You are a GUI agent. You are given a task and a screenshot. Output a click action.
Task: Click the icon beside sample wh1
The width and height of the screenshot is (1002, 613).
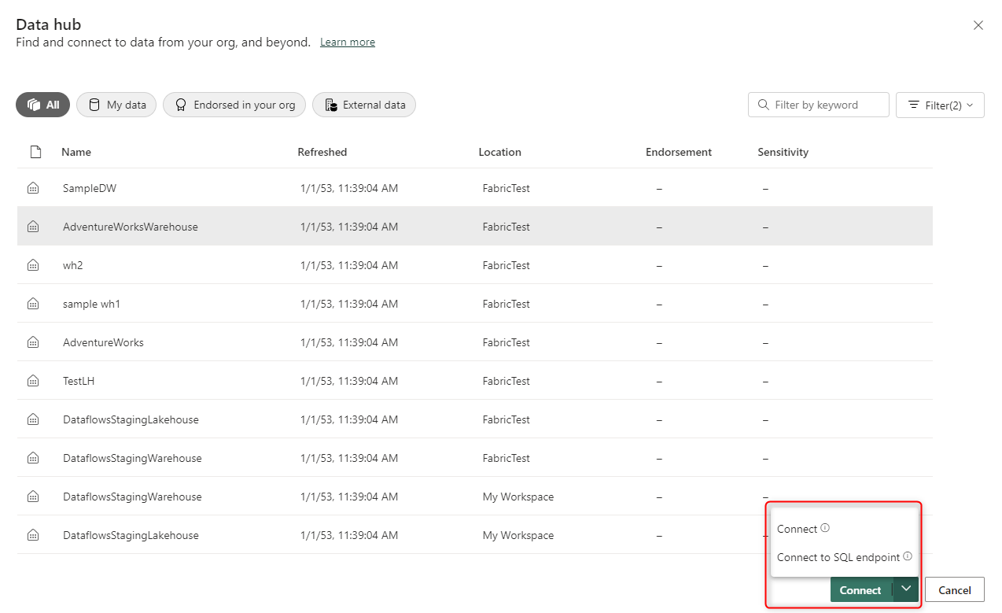pyautogui.click(x=33, y=304)
